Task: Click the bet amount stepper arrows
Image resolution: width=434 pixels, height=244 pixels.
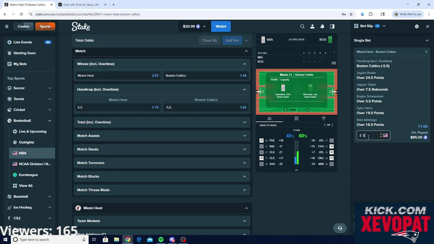Action: pyautogui.click(x=381, y=135)
